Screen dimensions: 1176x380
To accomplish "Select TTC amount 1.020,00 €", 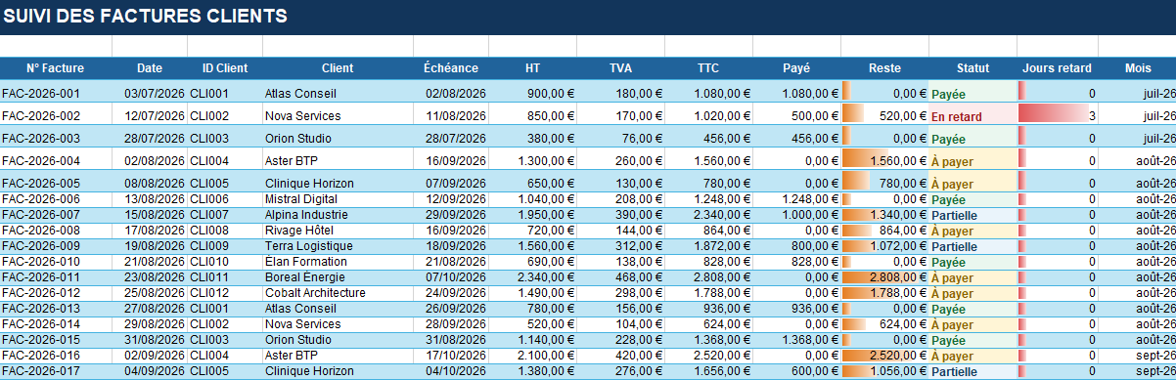I will pos(708,113).
